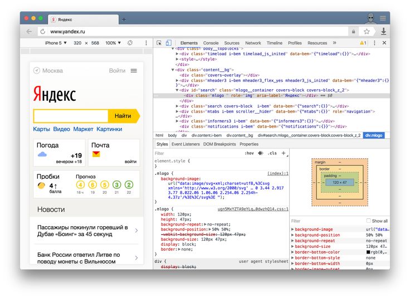Image resolution: width=410 pixels, height=298 pixels.
Task: Reload the page with the refresh icon
Action: point(43,32)
